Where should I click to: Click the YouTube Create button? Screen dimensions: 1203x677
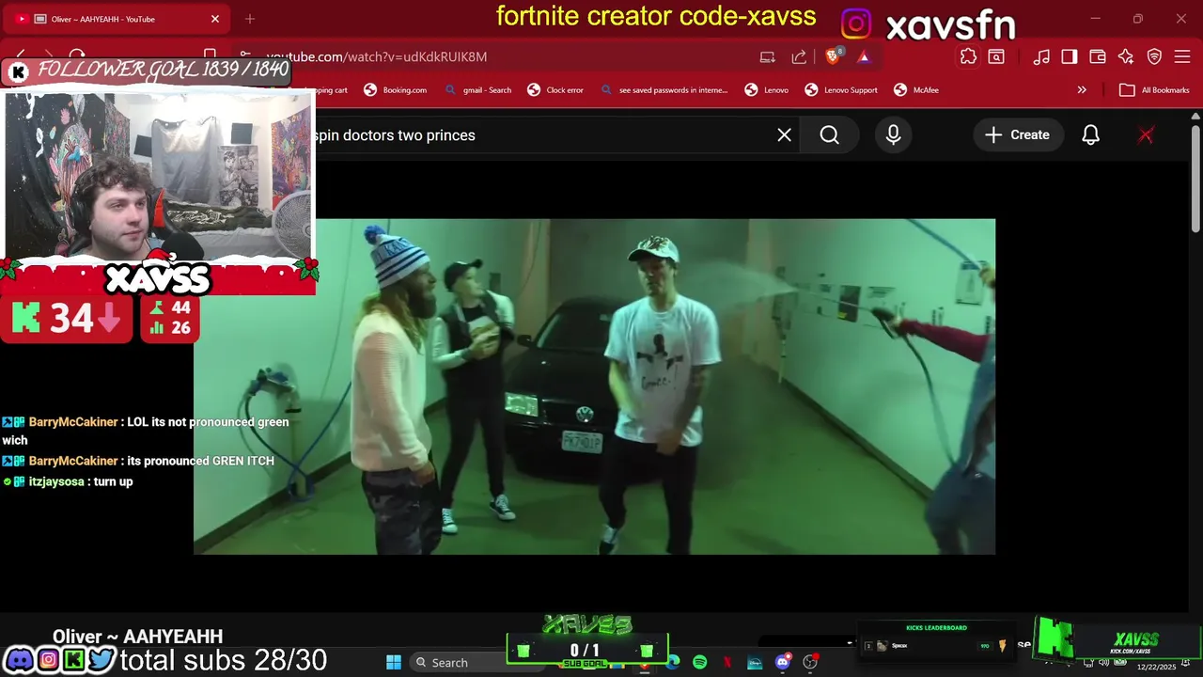click(1017, 135)
